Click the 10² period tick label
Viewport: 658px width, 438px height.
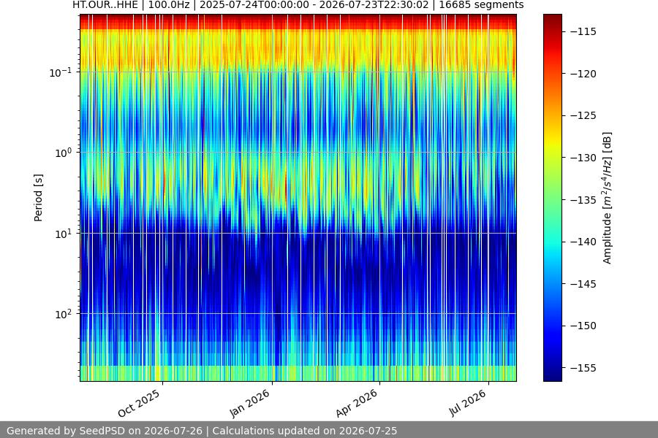click(64, 314)
